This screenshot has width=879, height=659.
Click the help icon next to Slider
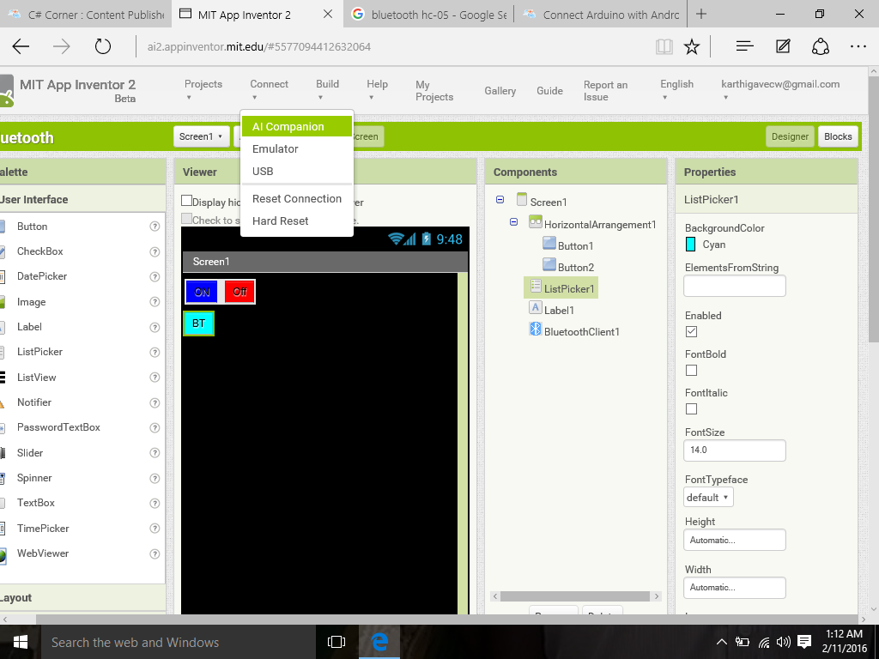[x=155, y=453]
